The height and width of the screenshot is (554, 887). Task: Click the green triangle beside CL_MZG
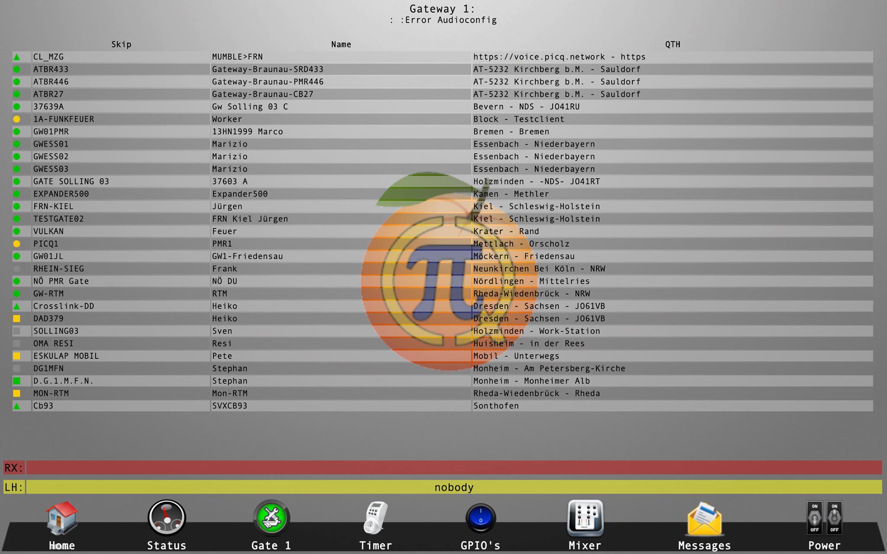pyautogui.click(x=17, y=57)
